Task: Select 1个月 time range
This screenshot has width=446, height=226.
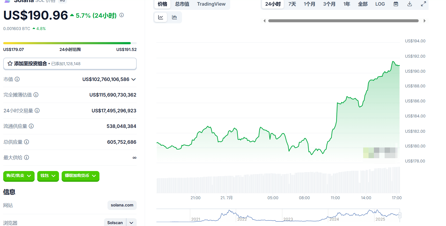Action: tap(309, 4)
